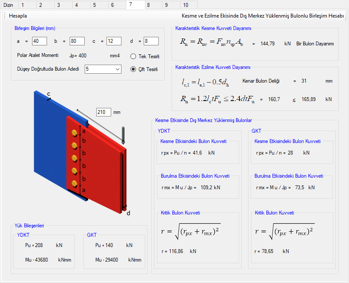This screenshot has width=349, height=283.
Task: Click the lc,1 = le,1 − 0.5dh formula
Action: [x=205, y=83]
